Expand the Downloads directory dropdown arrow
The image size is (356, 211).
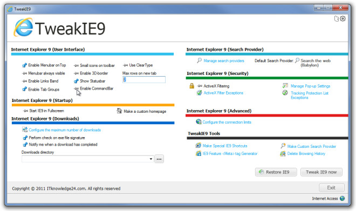click(151, 159)
